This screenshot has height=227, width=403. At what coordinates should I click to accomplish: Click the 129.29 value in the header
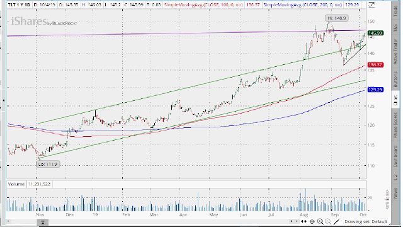(352, 5)
